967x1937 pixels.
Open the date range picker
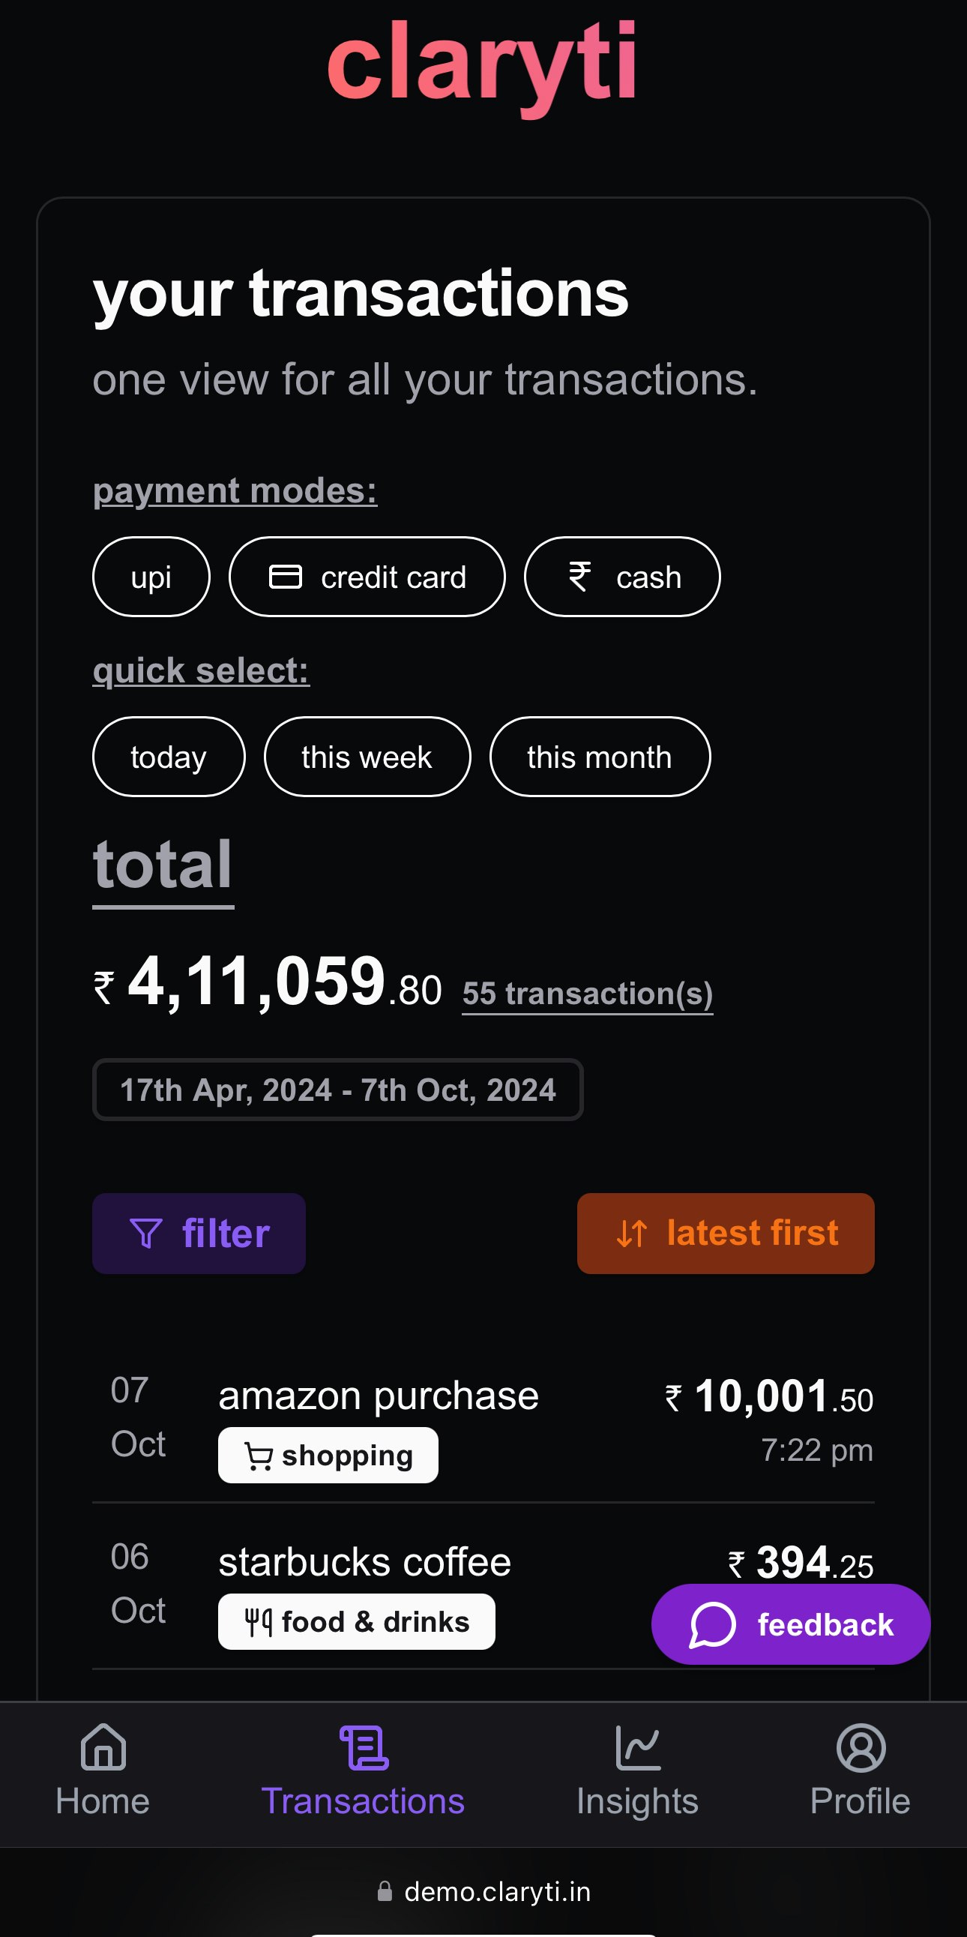[337, 1090]
